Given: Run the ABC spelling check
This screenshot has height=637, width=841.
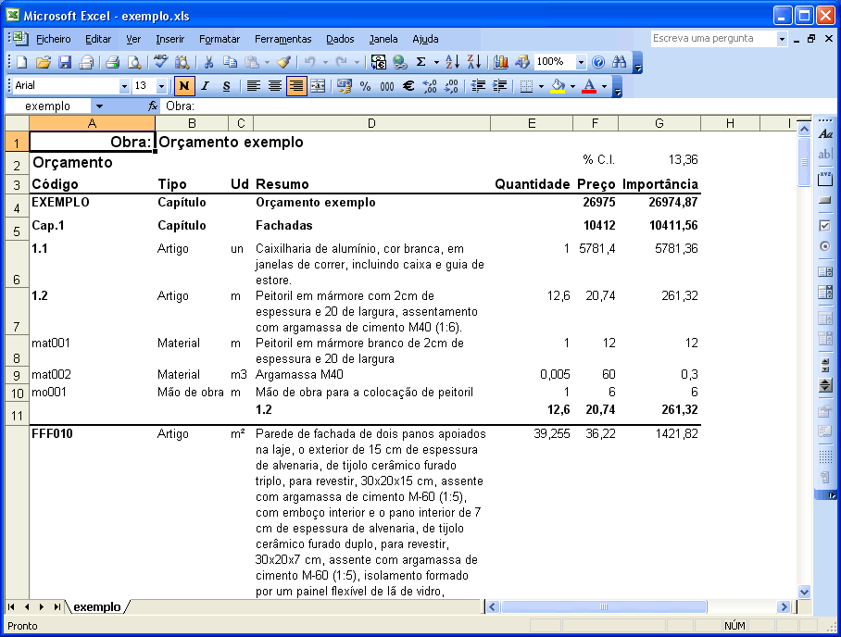Looking at the screenshot, I should coord(160,62).
